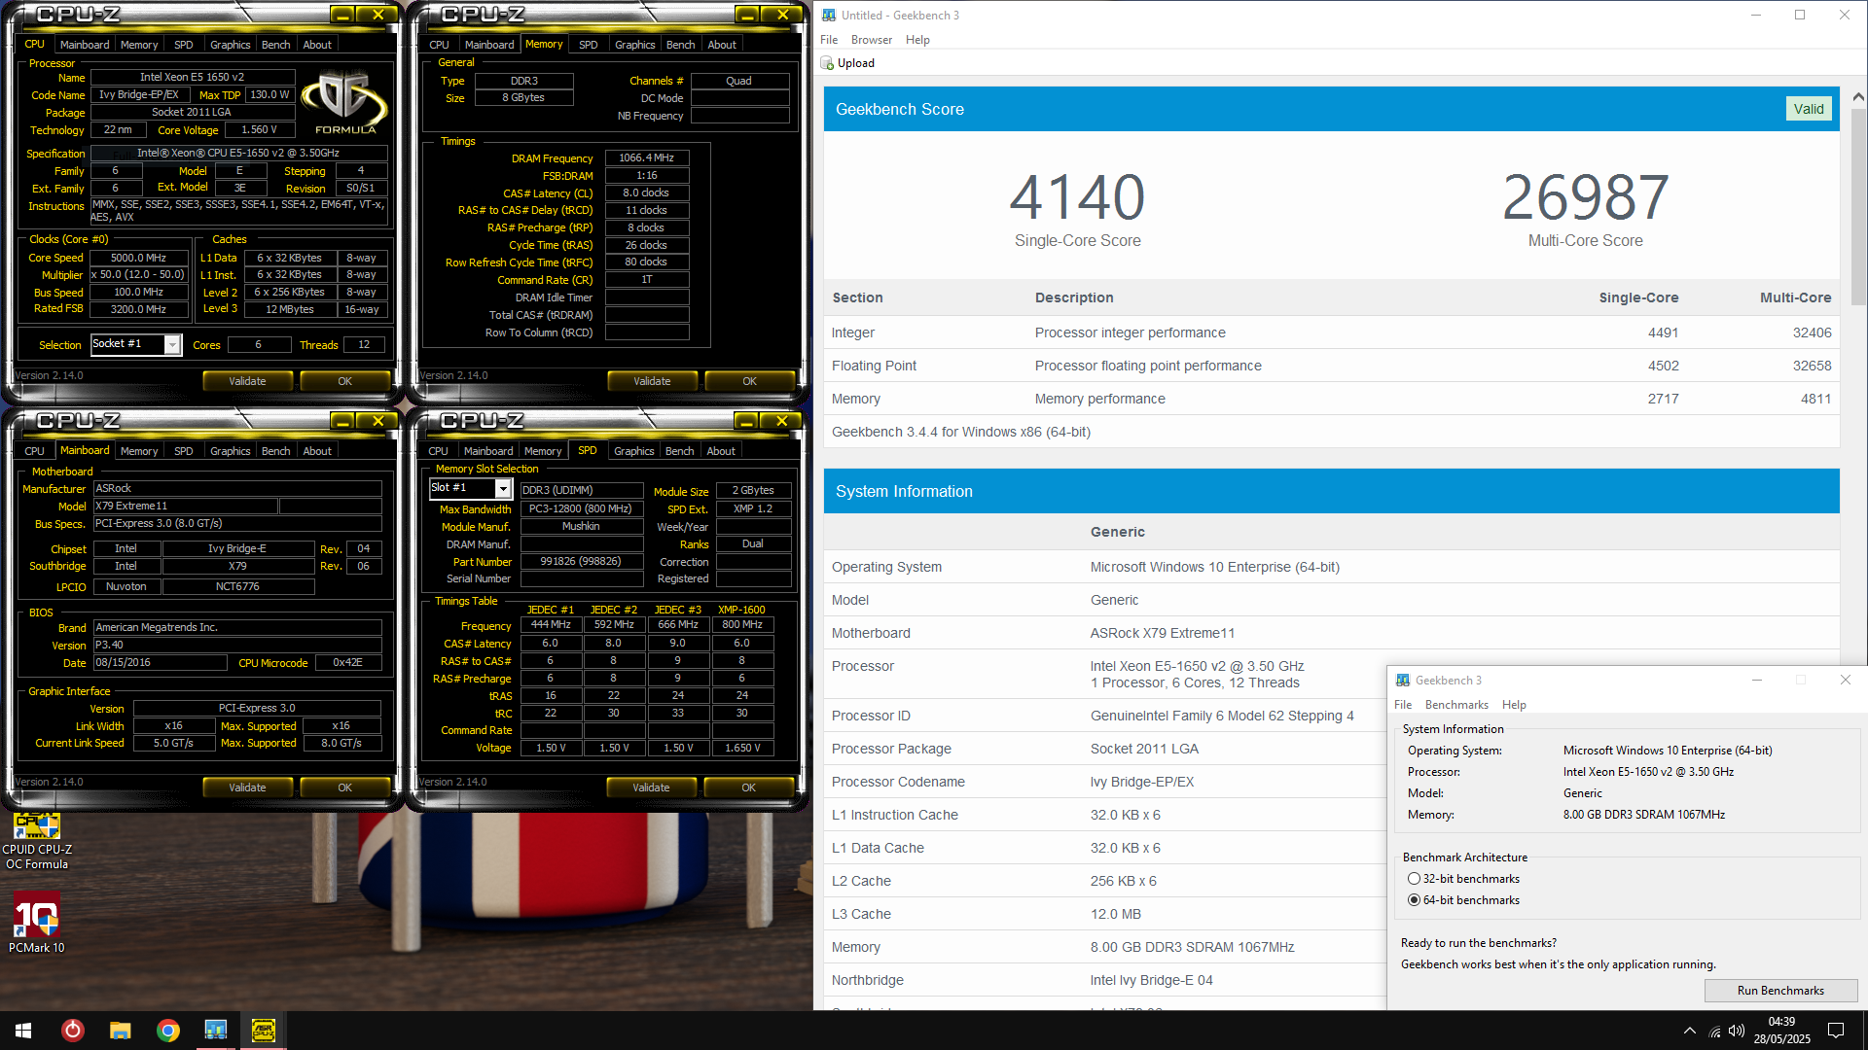This screenshot has width=1868, height=1050.
Task: Open Graphics tab in SPD window of CPU-Z
Action: pos(634,451)
